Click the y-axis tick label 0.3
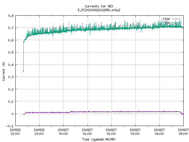This screenshot has width=189, height=142. pos(11,77)
